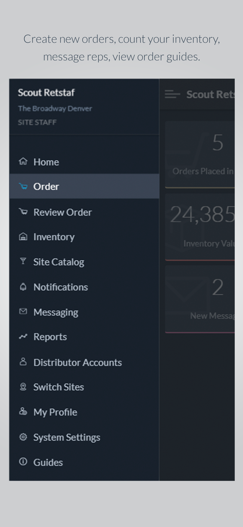
Task: Click the Inventory warehouse icon
Action: point(23,237)
